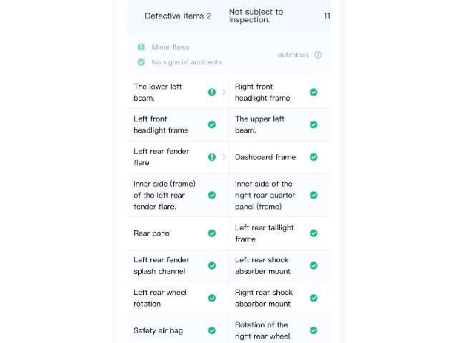Click the Left rear fender flare warning icon

point(212,157)
